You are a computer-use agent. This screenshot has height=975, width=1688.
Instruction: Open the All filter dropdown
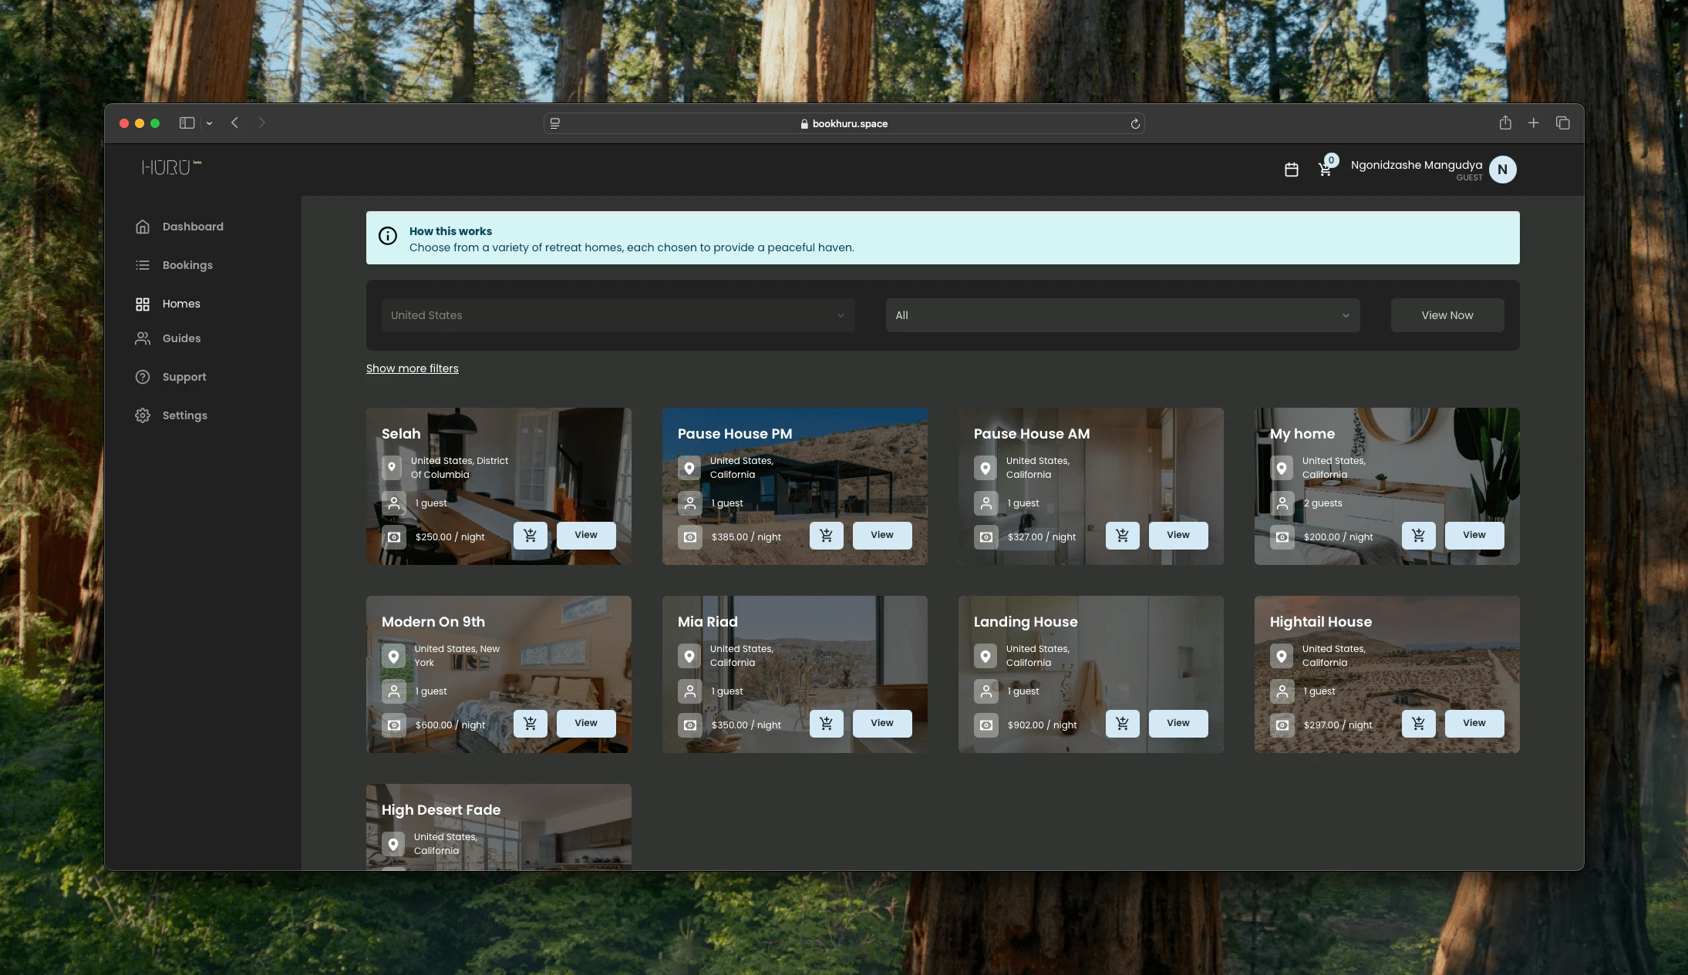1122,315
